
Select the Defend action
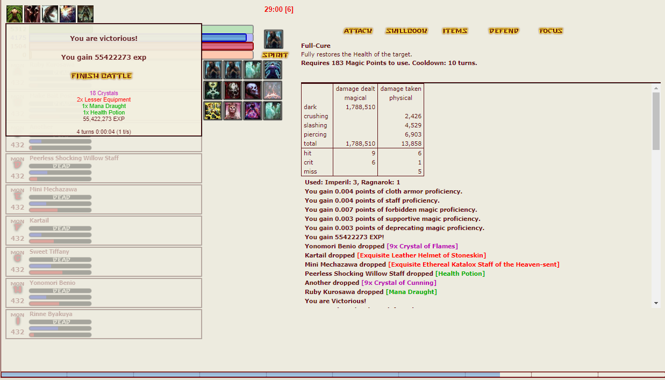(x=504, y=31)
